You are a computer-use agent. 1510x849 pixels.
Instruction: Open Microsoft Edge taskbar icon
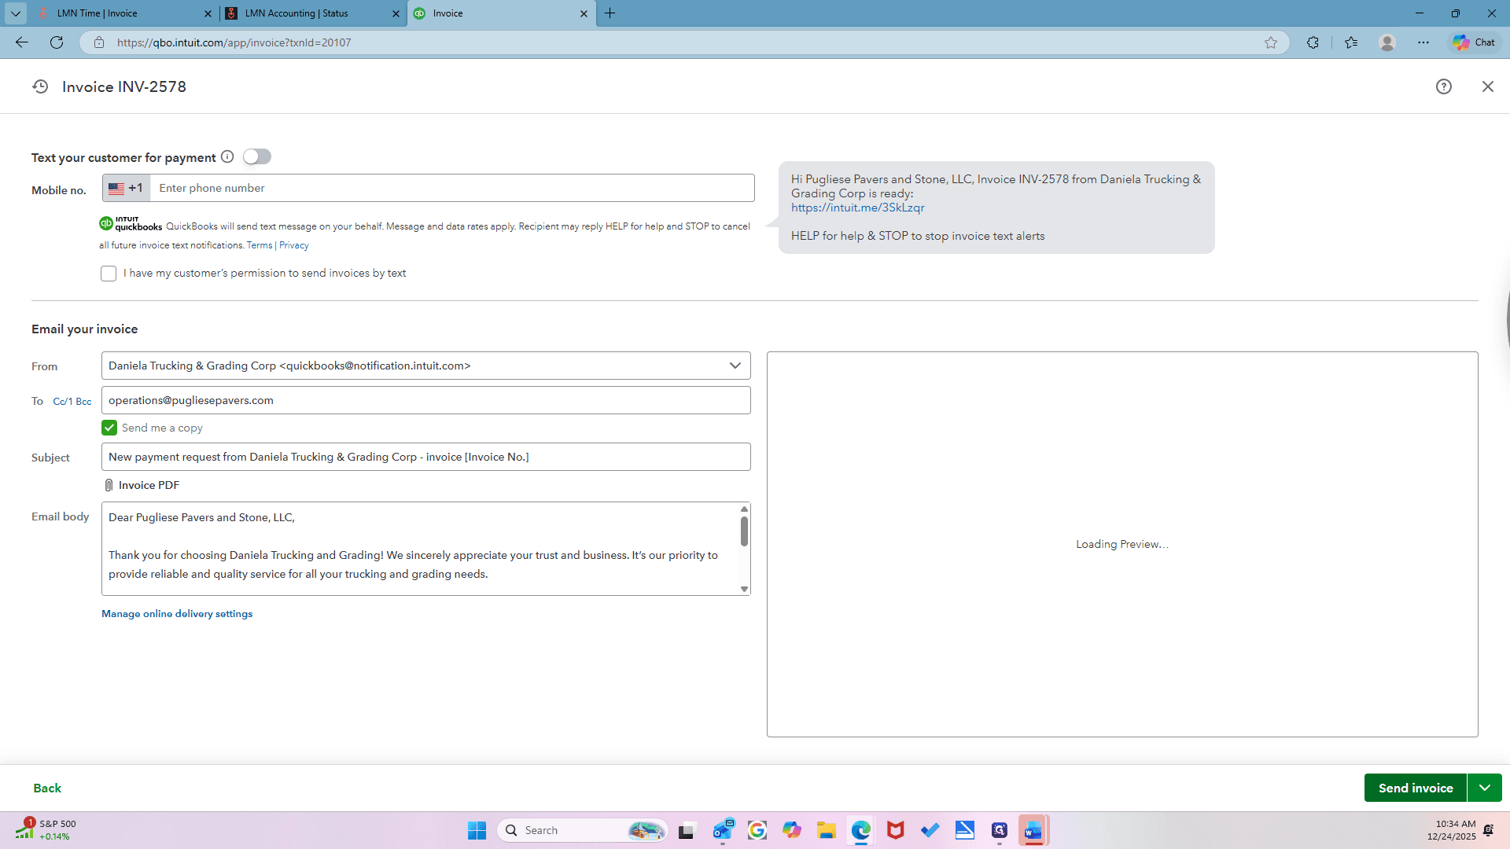tap(861, 830)
